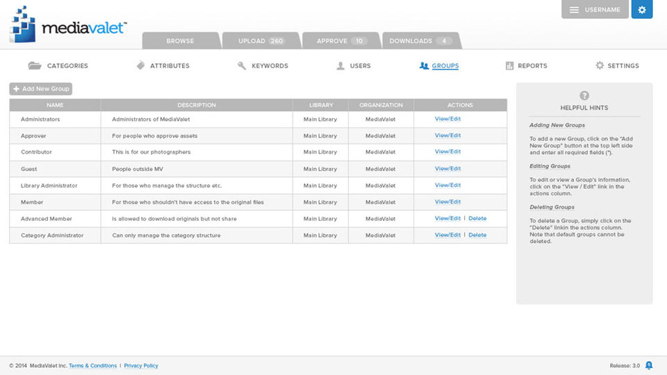The width and height of the screenshot is (667, 375).
Task: Click 'People outside MV' description
Action: point(138,169)
